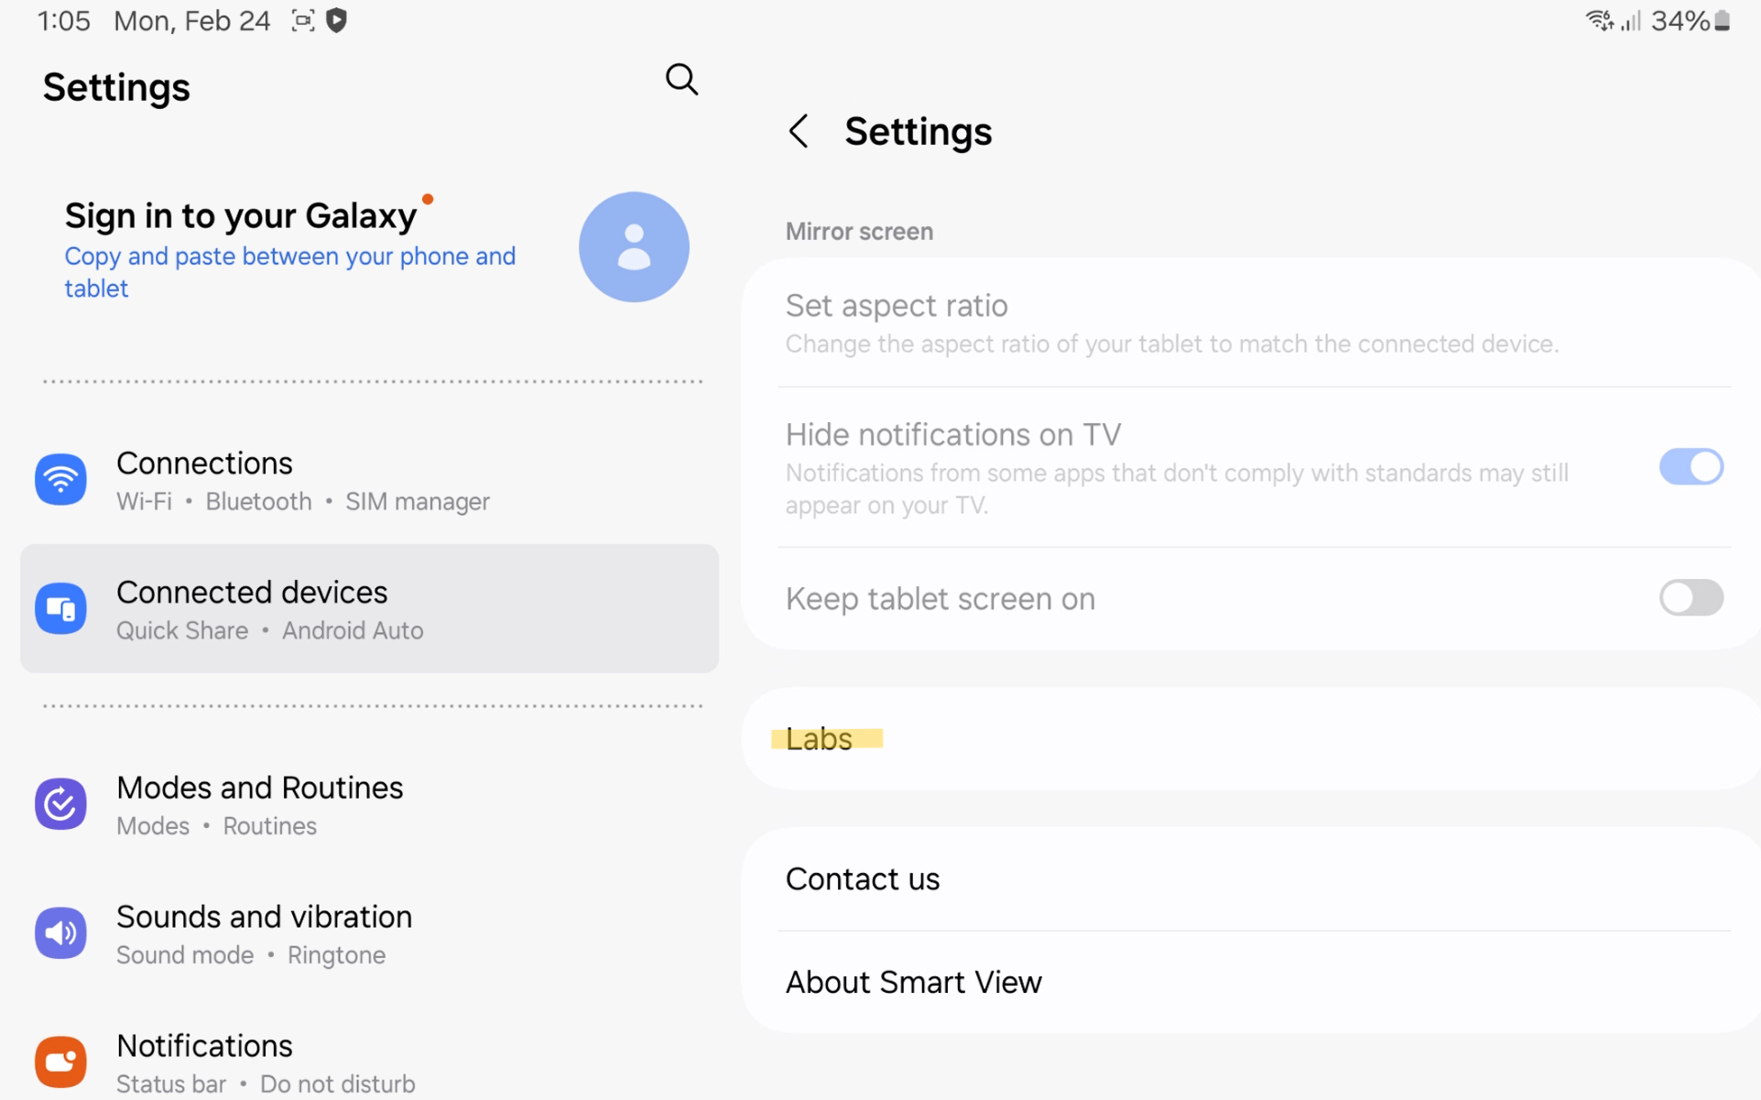Tap Copy and paste between devices link
Viewport: 1761px width, 1100px height.
[289, 271]
